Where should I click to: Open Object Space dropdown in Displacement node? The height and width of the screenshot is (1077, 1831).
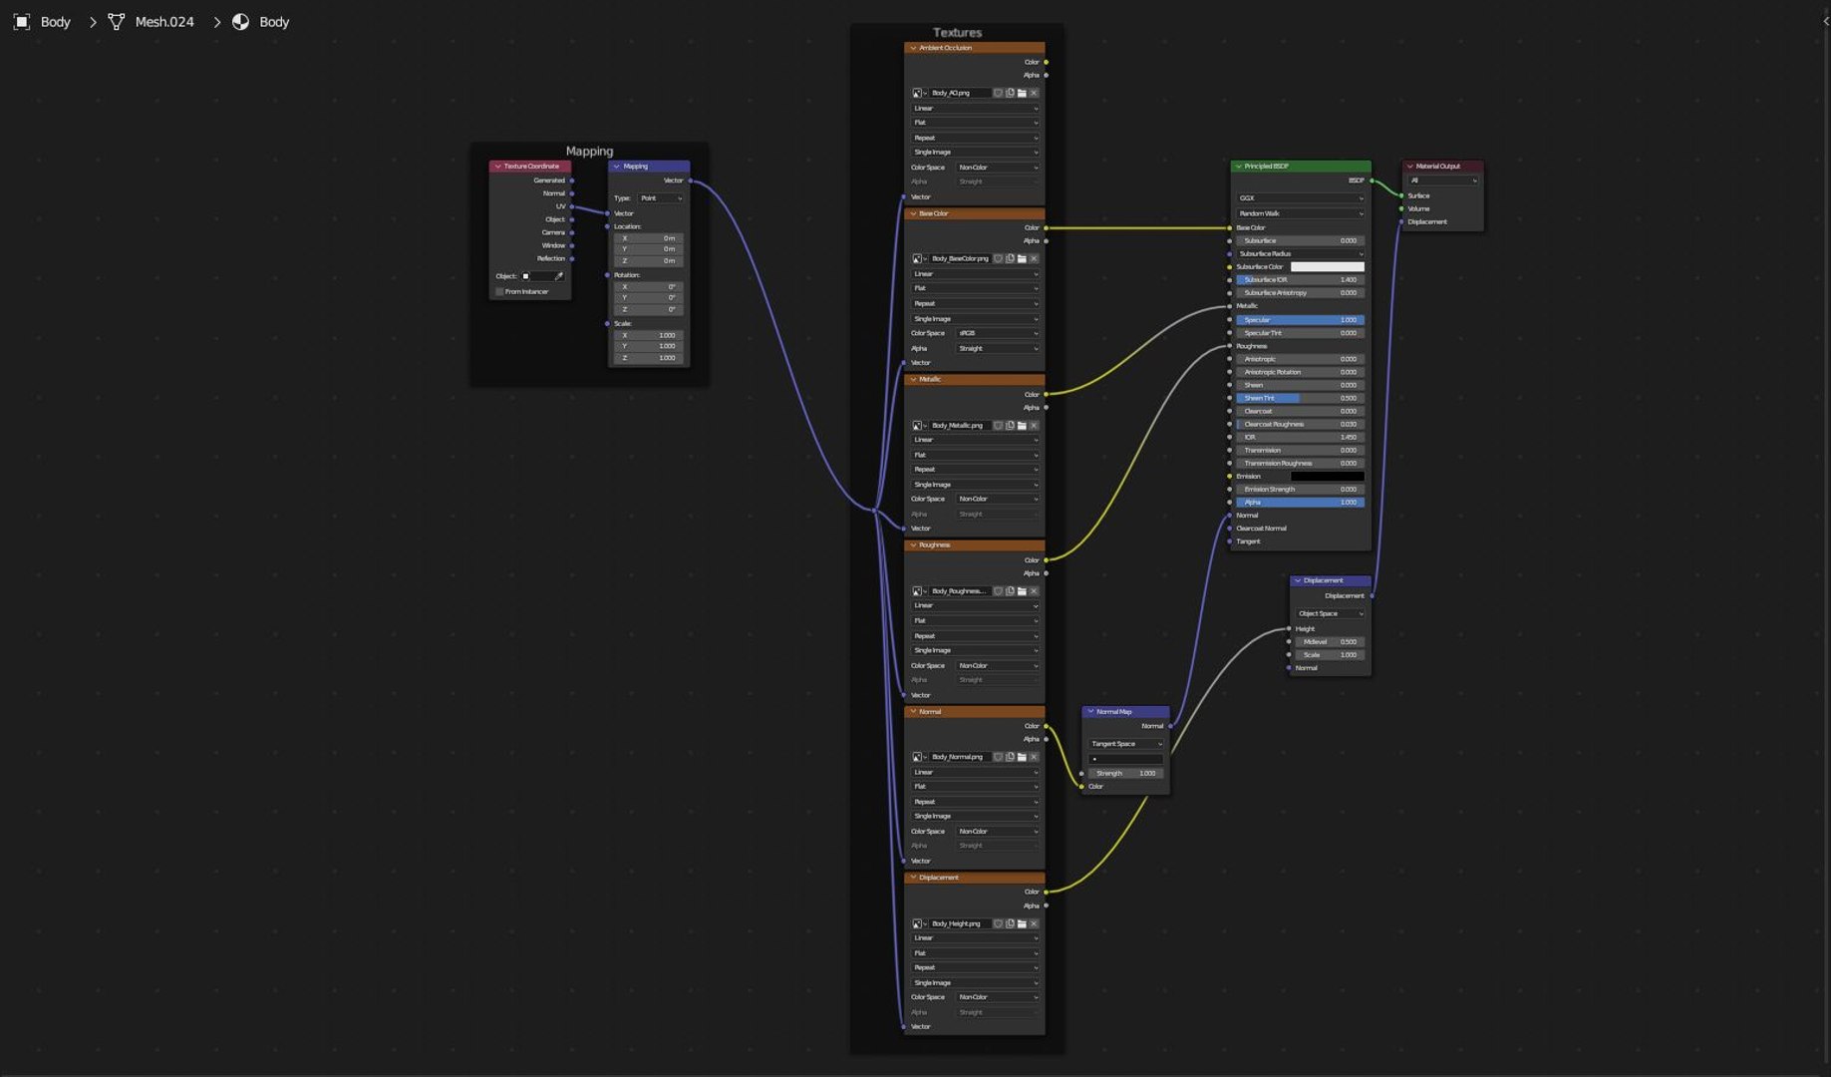coord(1331,613)
